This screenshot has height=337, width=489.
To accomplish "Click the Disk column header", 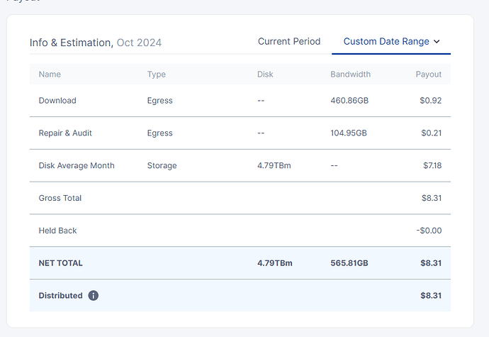I will tap(266, 74).
